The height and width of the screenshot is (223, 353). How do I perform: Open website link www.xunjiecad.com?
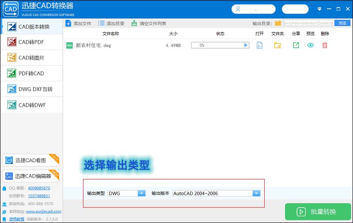click(x=44, y=212)
